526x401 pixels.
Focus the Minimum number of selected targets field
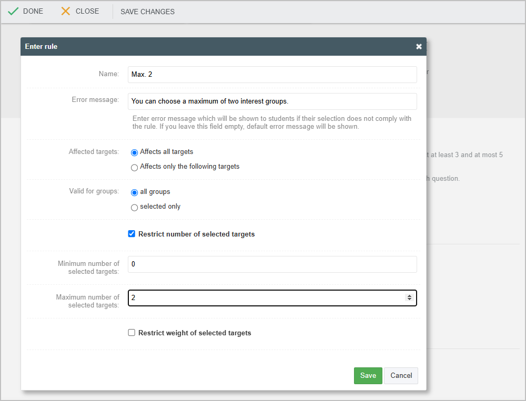(272, 264)
